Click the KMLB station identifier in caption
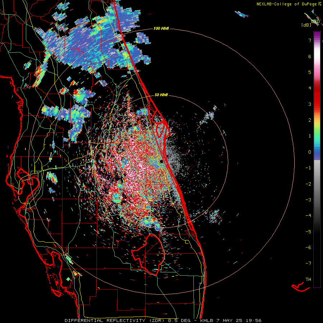The width and height of the screenshot is (323, 323). tap(207, 320)
